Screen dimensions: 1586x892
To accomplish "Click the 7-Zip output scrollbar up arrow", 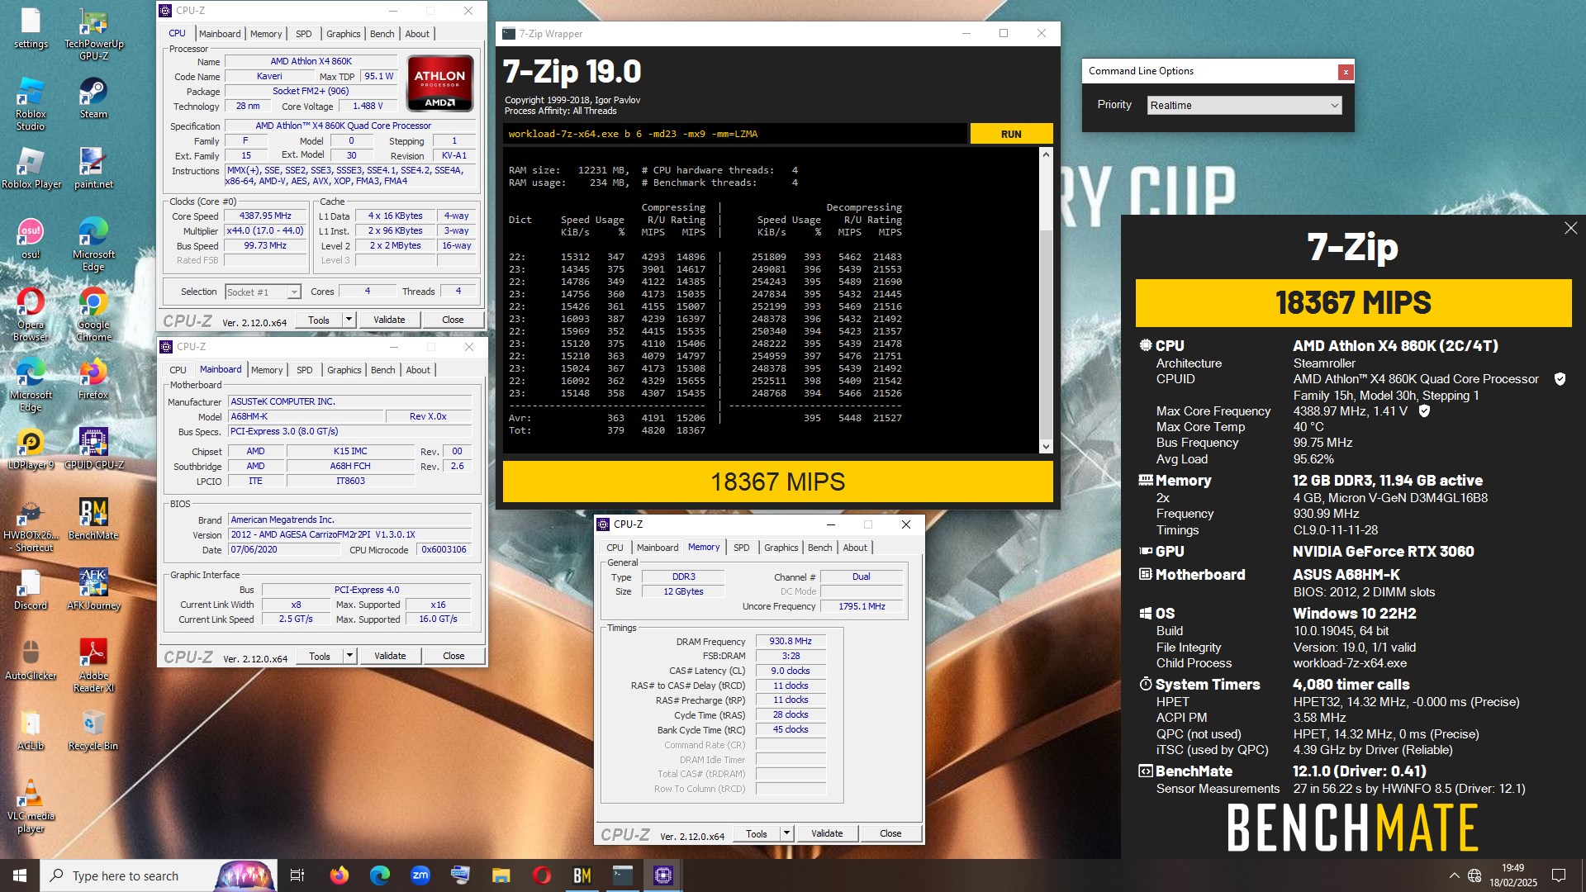I will [1046, 154].
